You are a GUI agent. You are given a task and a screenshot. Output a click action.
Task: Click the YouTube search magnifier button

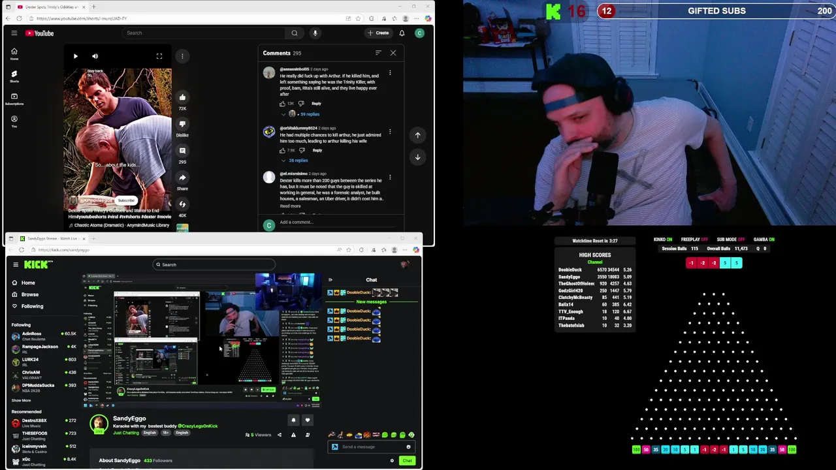click(295, 33)
